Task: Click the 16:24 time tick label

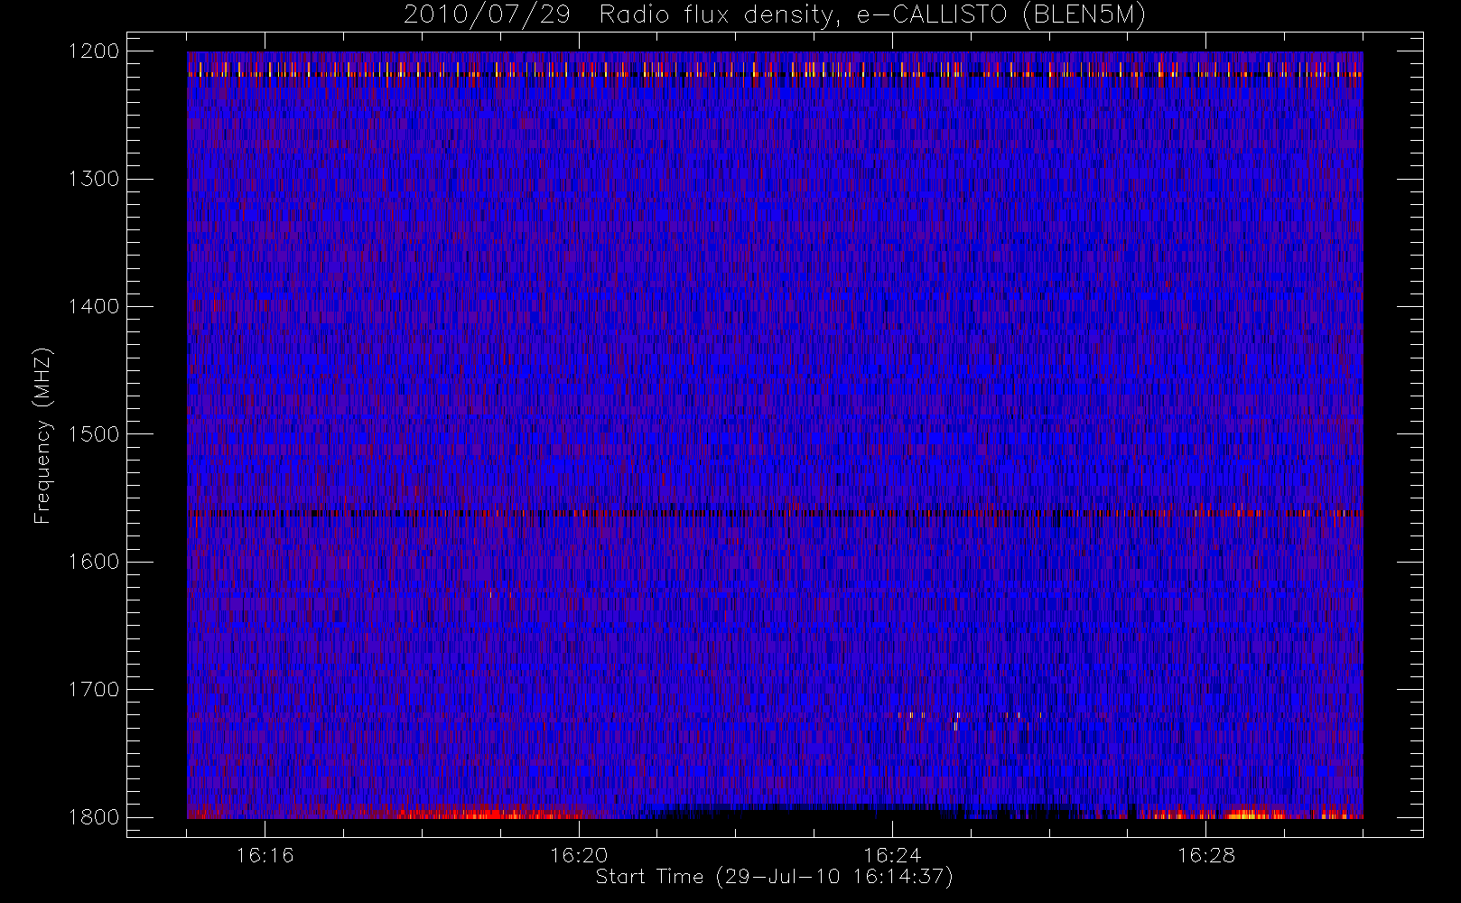Action: (x=892, y=855)
